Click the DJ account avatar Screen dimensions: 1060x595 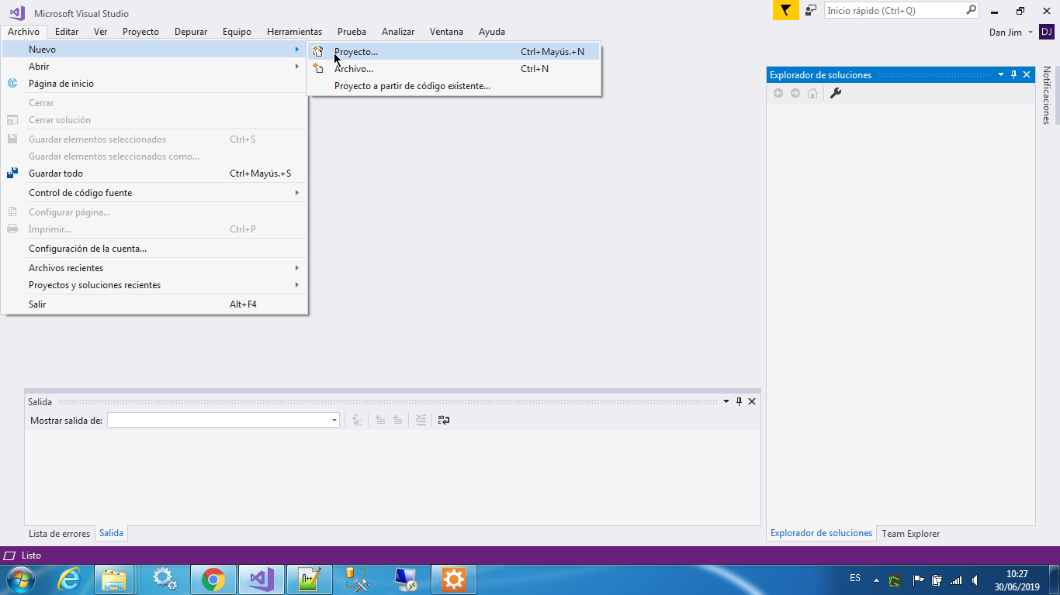point(1046,32)
